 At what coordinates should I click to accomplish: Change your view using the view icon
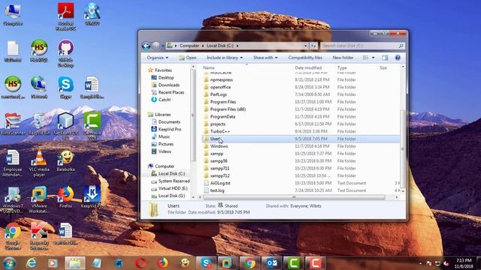click(x=366, y=58)
